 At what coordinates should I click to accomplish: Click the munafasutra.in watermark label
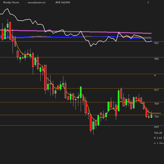click(x=36, y=3)
